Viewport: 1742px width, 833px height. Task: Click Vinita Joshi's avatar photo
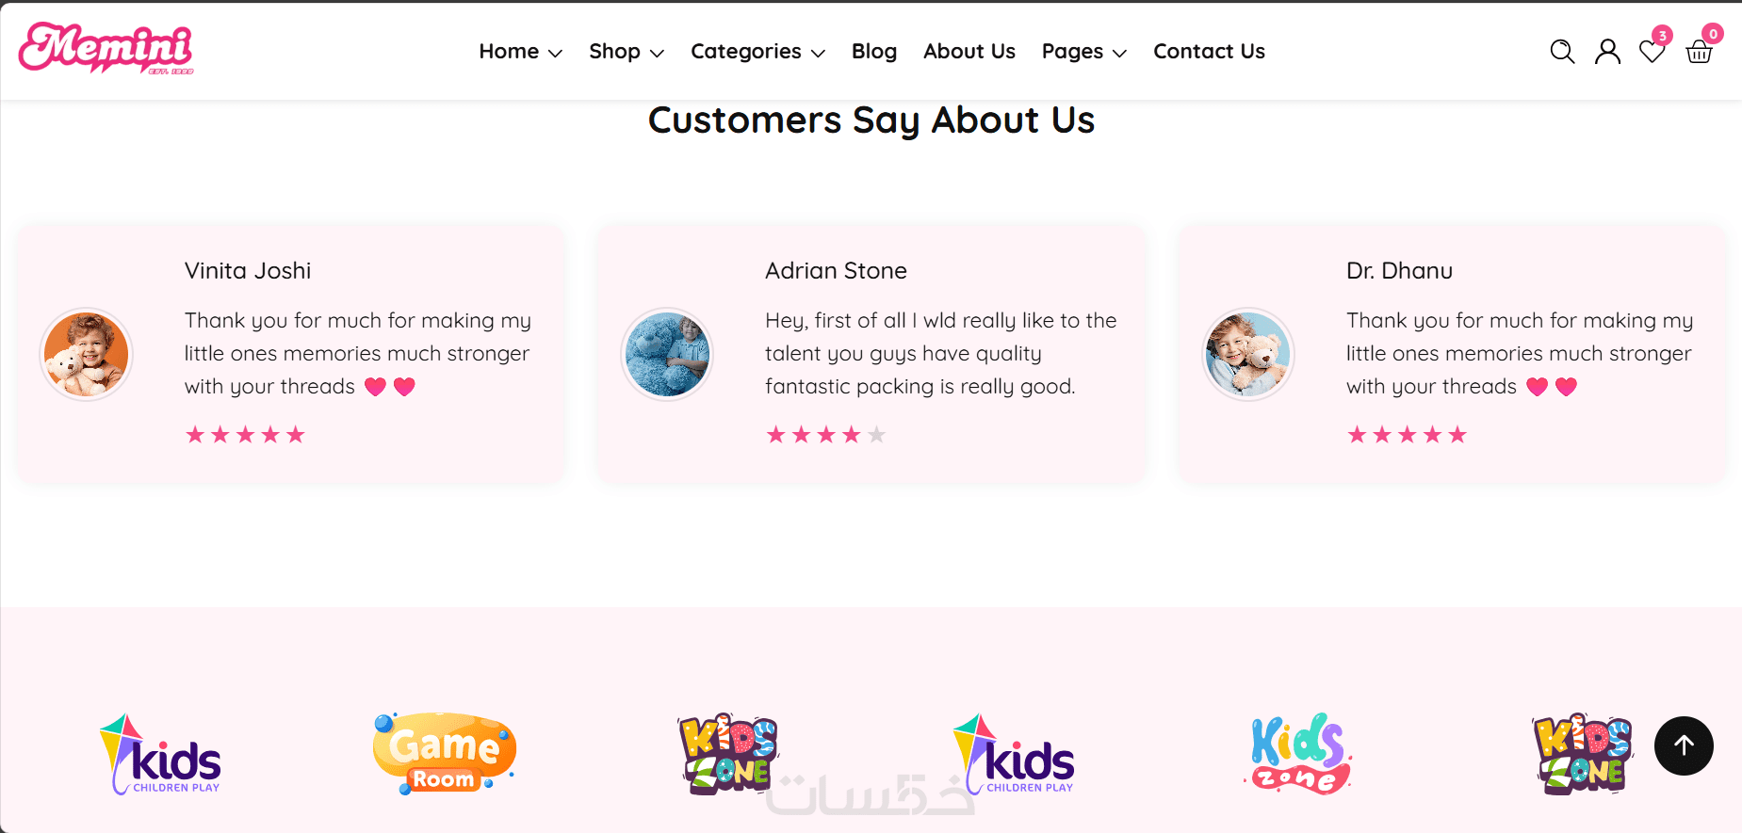[x=86, y=354]
